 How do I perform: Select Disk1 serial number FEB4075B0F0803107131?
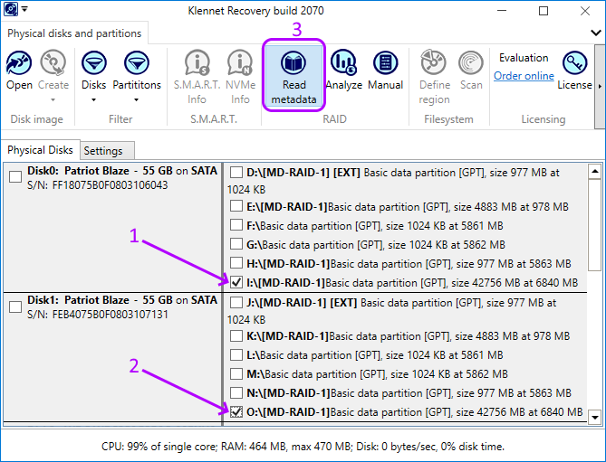[x=98, y=315]
